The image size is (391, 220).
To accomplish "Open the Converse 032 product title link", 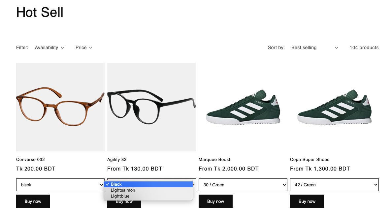I will [x=30, y=160].
